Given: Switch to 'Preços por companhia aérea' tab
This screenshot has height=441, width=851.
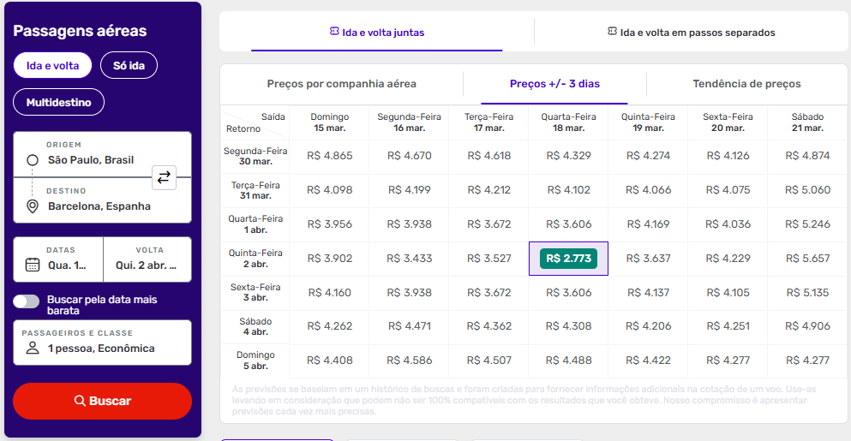Looking at the screenshot, I should click(x=341, y=84).
